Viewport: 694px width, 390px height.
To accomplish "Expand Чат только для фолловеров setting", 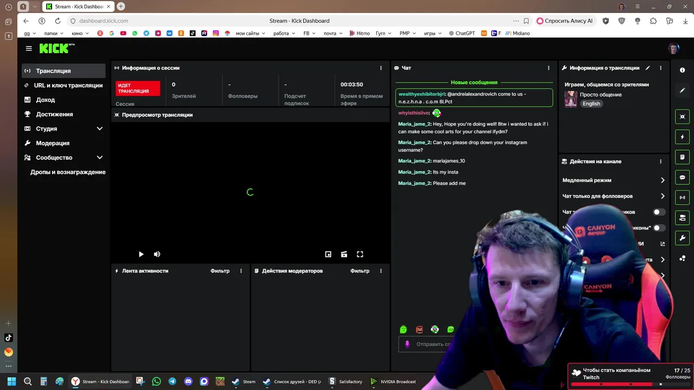I will 613,196.
